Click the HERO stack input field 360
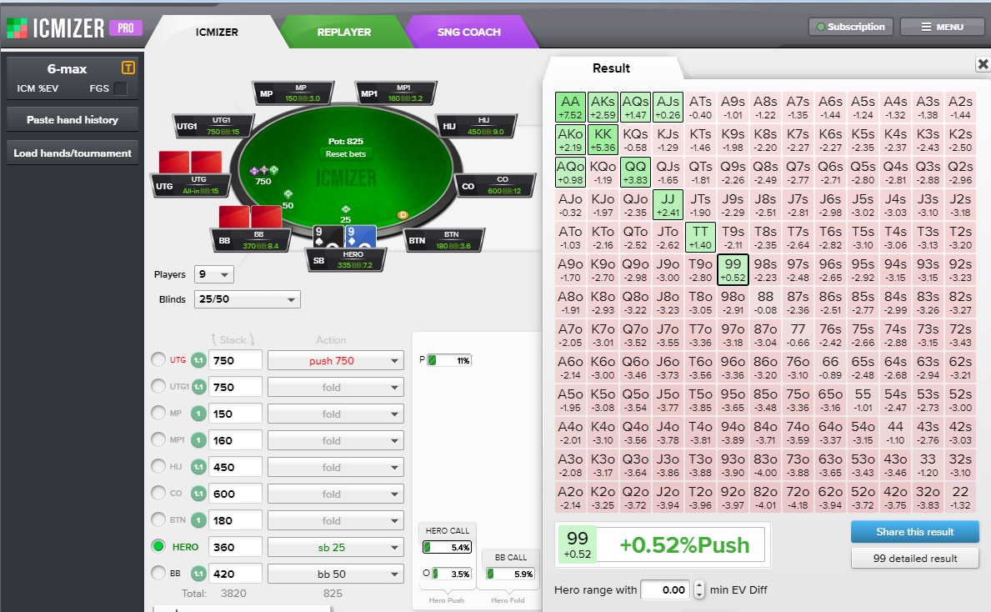This screenshot has width=991, height=612. (x=235, y=547)
